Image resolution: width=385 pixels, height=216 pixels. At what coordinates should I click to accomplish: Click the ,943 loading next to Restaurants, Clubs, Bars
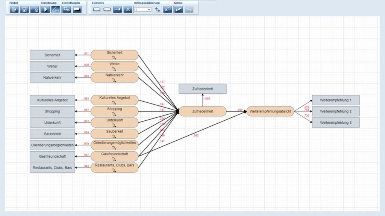tap(86, 166)
